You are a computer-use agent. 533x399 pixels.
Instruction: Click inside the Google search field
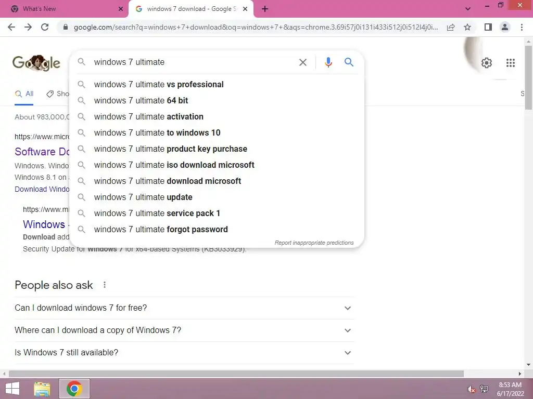pyautogui.click(x=194, y=62)
